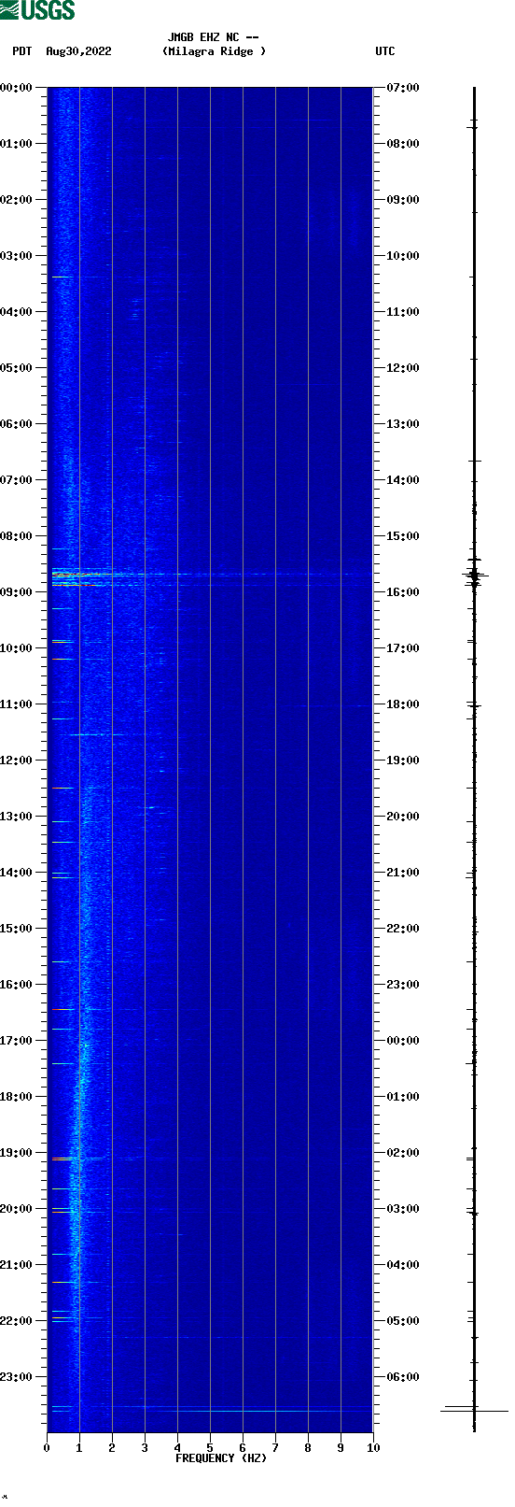Click the 06:00 tick label on PDT axis
515x1507 pixels.
[x=16, y=423]
